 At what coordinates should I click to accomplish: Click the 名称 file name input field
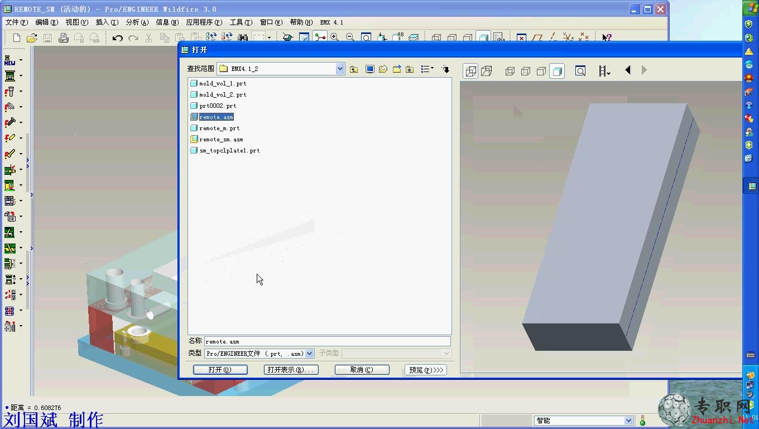(x=327, y=341)
